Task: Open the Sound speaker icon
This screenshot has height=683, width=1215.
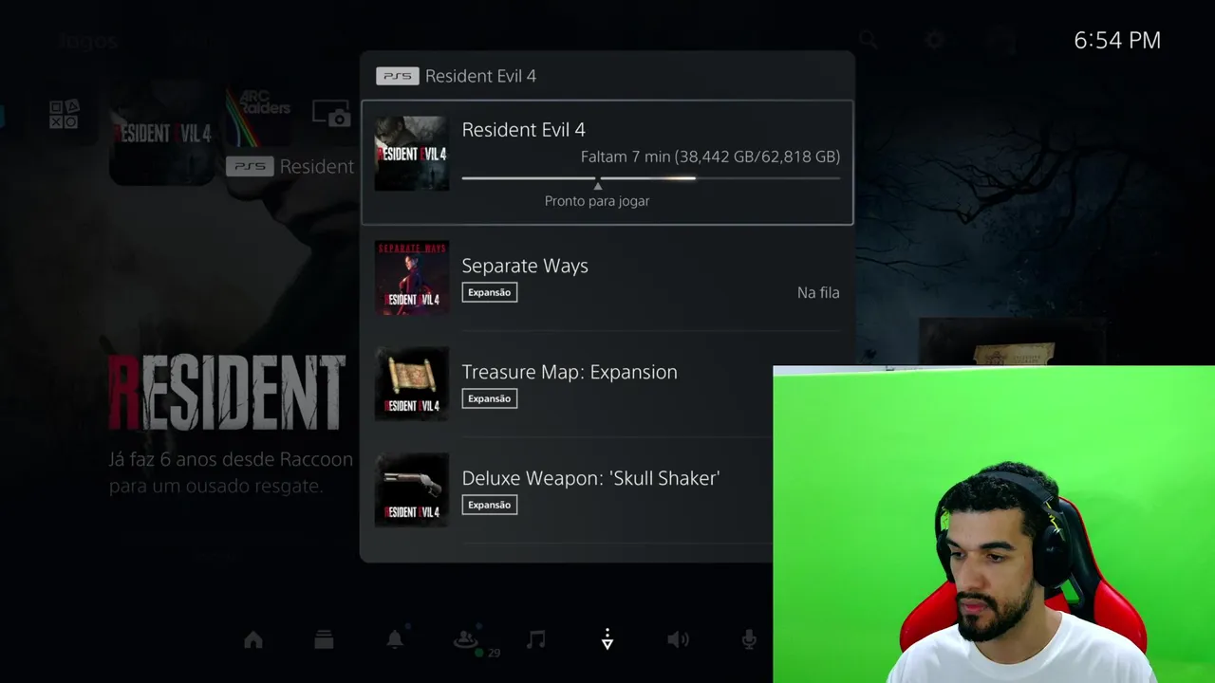Action: [678, 640]
